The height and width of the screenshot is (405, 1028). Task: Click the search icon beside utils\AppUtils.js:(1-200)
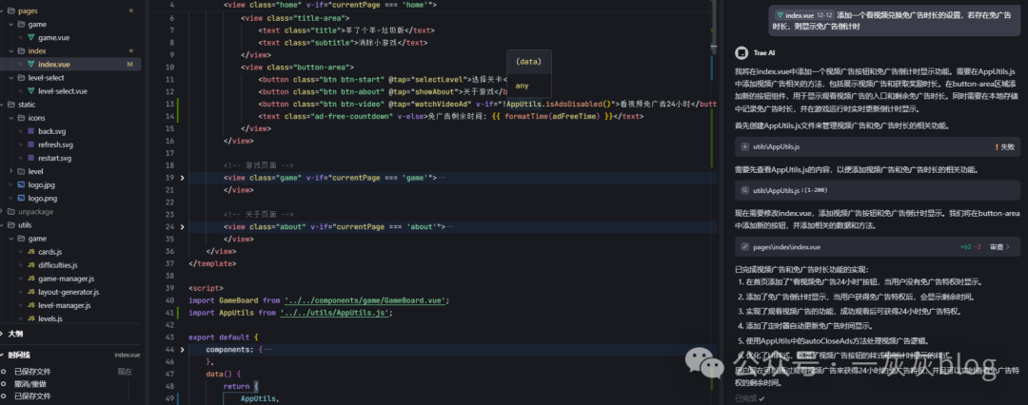tap(744, 190)
